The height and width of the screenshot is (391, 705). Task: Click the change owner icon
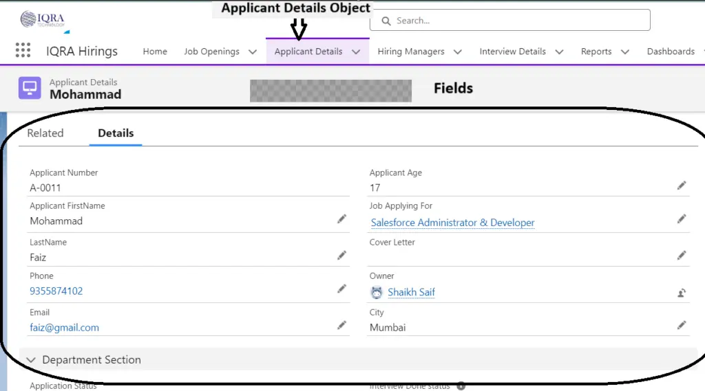[x=682, y=293]
